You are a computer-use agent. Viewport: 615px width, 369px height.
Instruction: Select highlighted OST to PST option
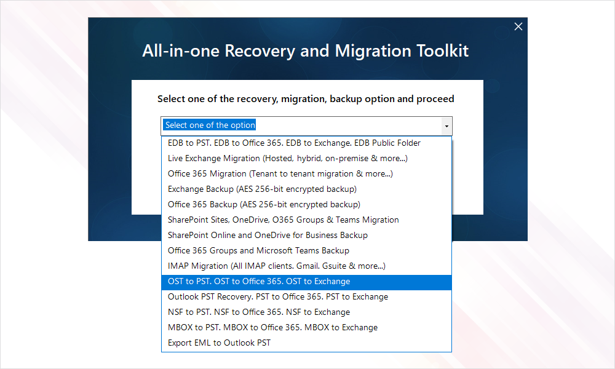306,282
